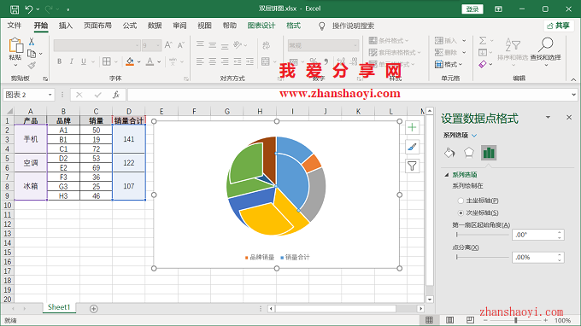Open the File menu
581x326 pixels.
(x=15, y=26)
